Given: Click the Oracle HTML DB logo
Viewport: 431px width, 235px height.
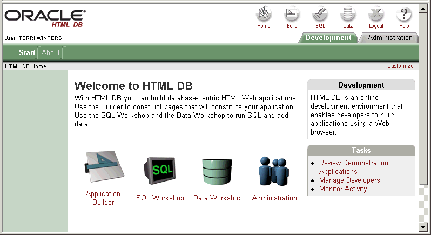Looking at the screenshot, I should click(x=45, y=19).
